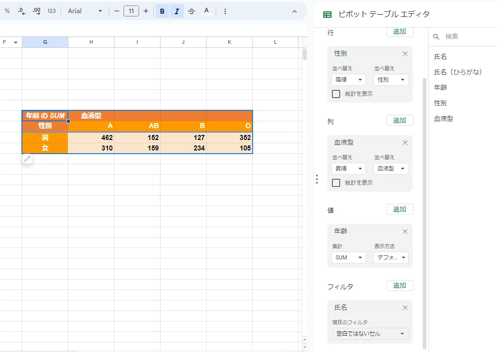Open the 123 number format menu
This screenshot has width=497, height=352.
coord(52,11)
